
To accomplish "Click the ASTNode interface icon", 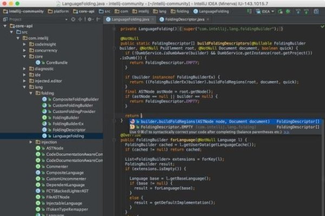I will [38, 148].
